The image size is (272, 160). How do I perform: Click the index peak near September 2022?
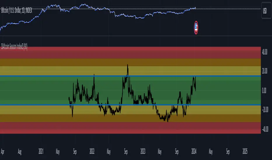(x=128, y=65)
